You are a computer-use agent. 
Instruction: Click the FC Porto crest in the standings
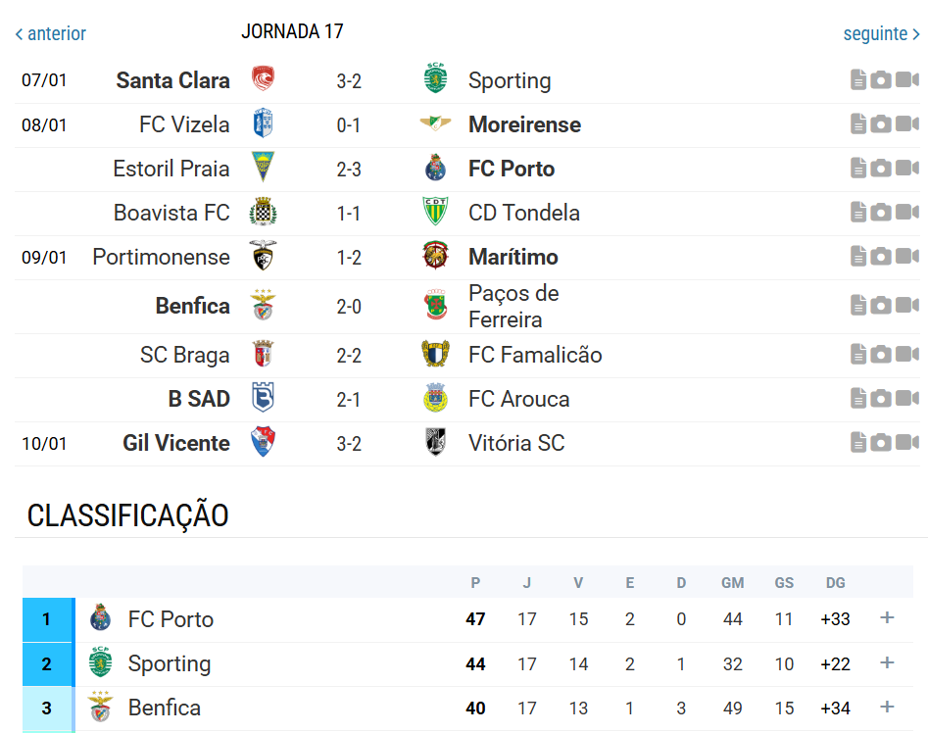[101, 619]
